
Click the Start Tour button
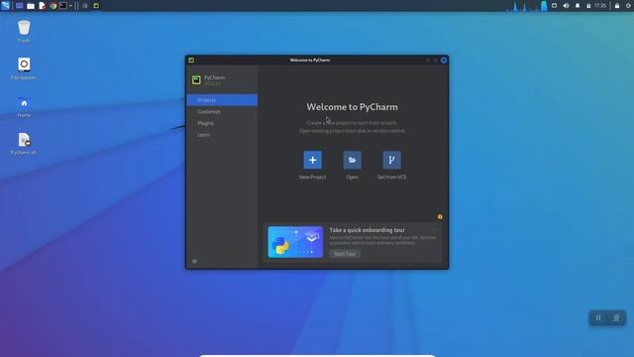pyautogui.click(x=345, y=254)
